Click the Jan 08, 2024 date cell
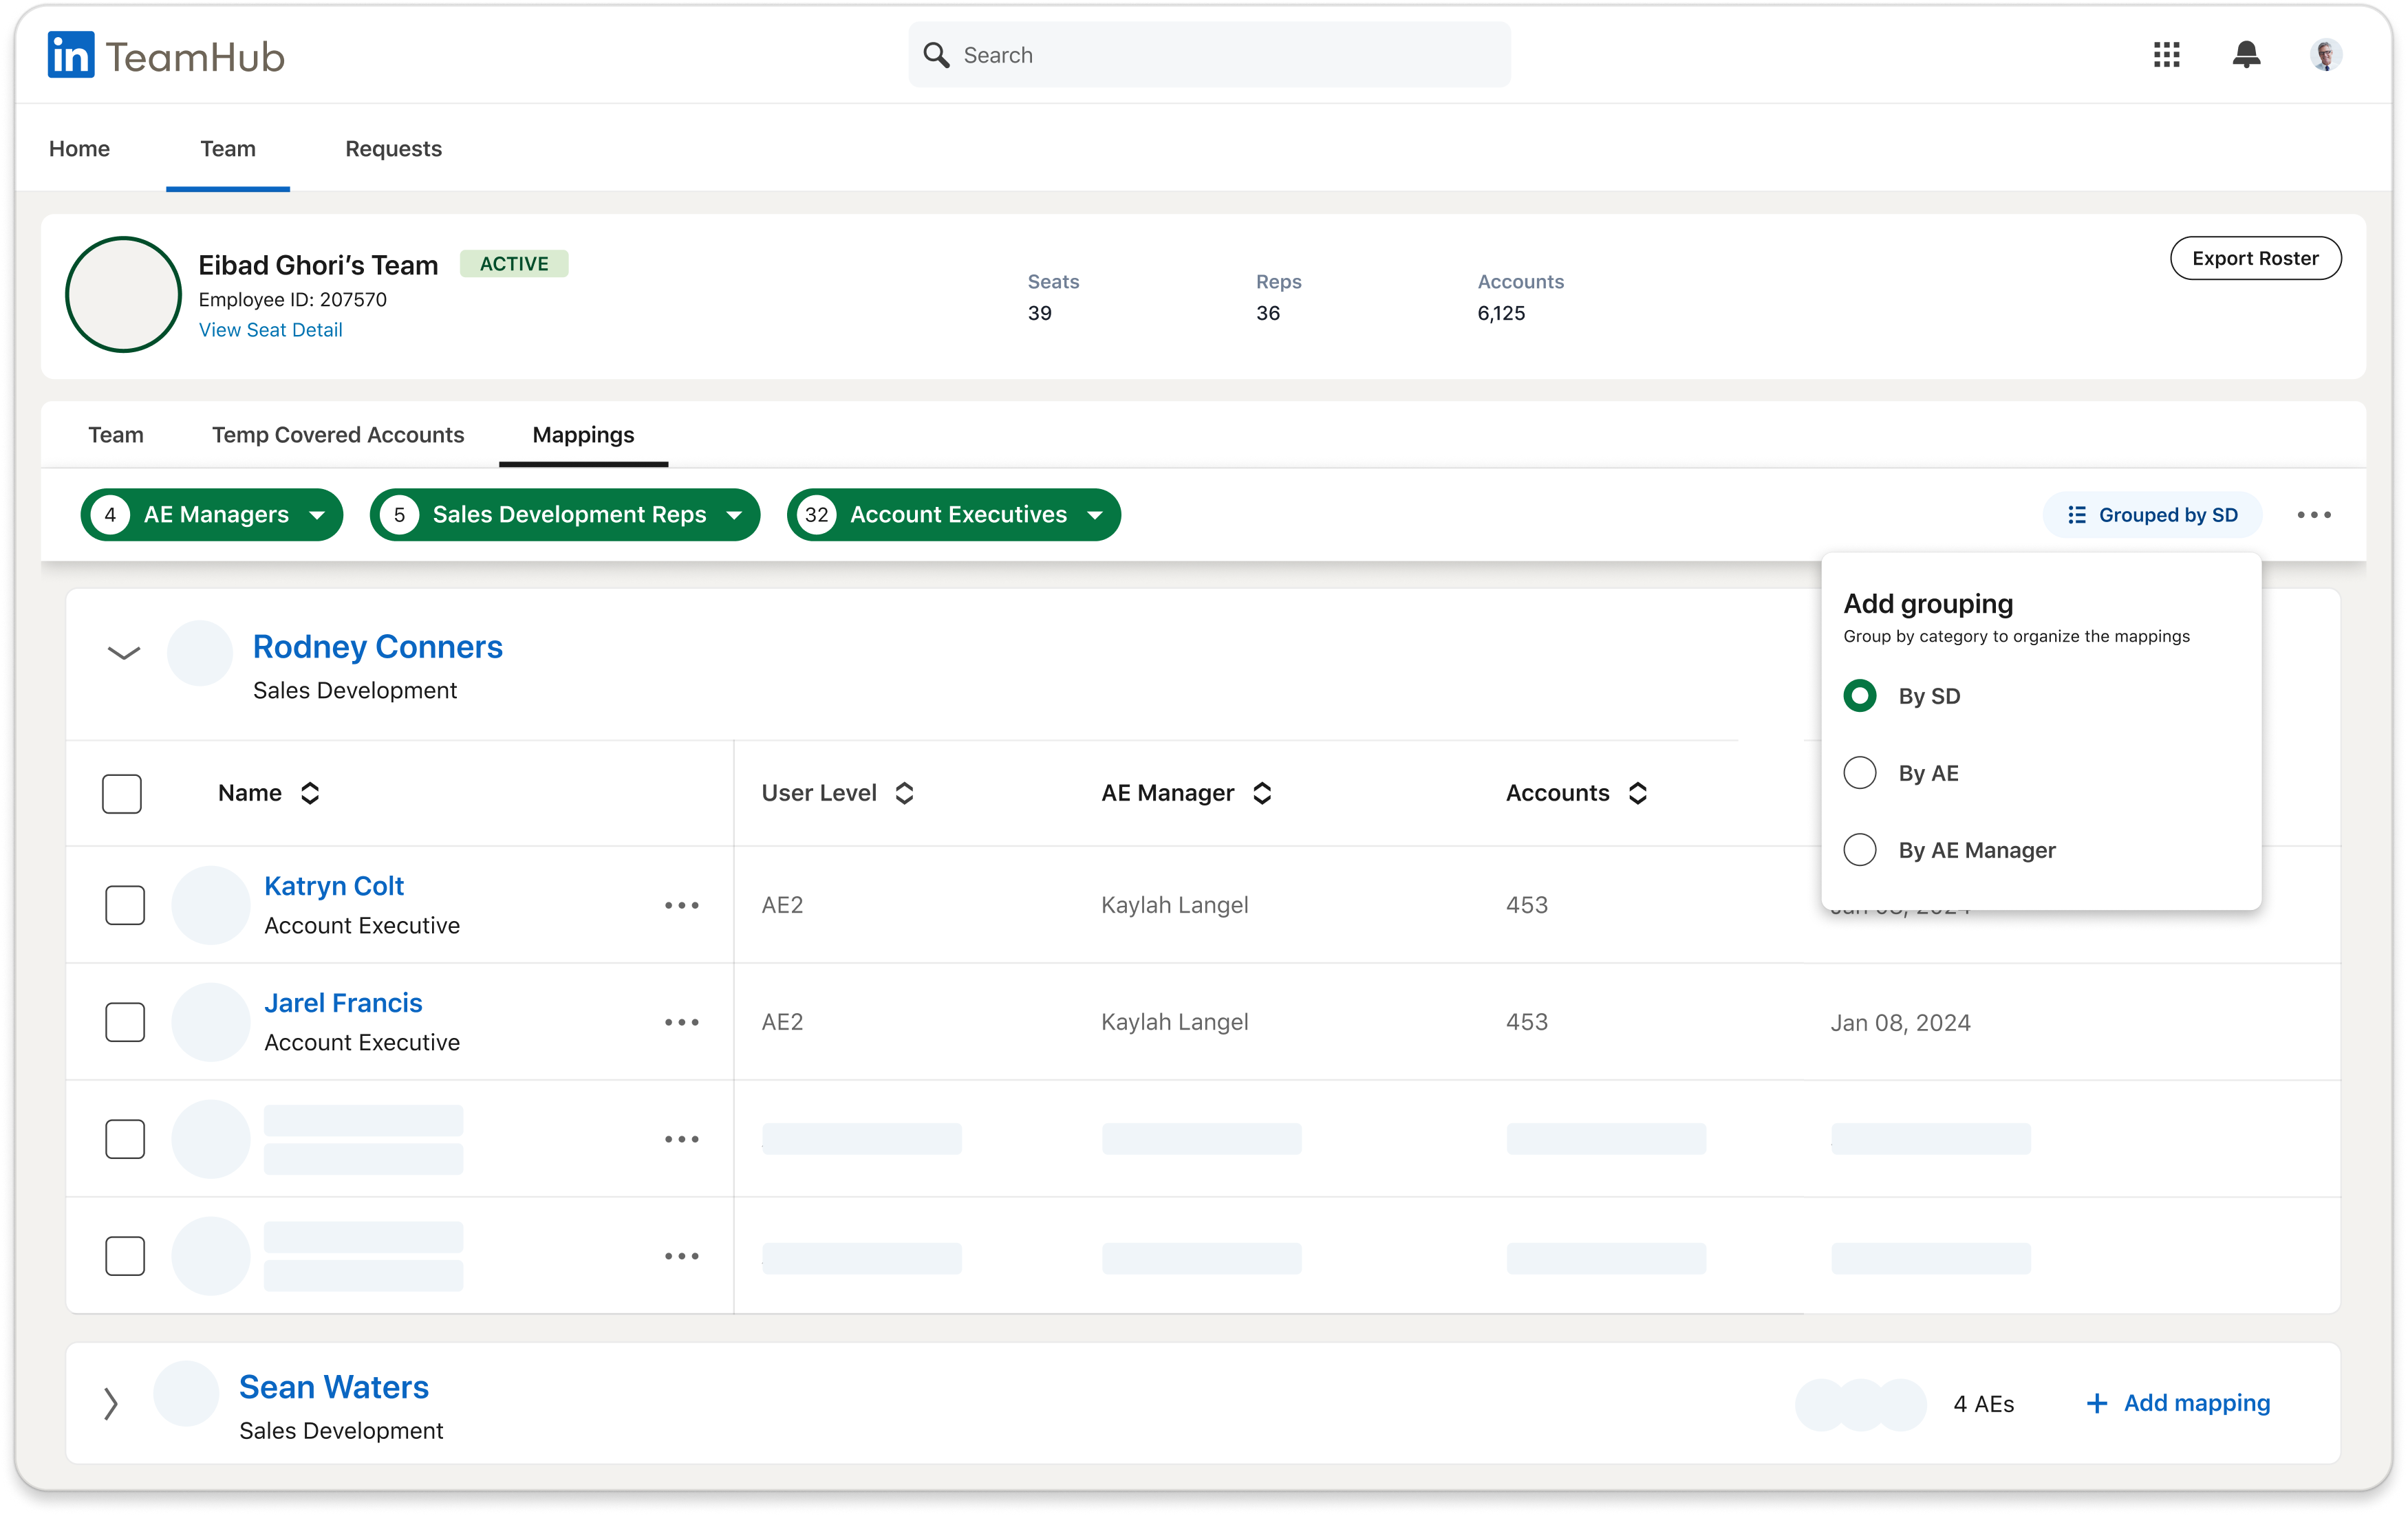2408x1516 pixels. (x=1900, y=1023)
